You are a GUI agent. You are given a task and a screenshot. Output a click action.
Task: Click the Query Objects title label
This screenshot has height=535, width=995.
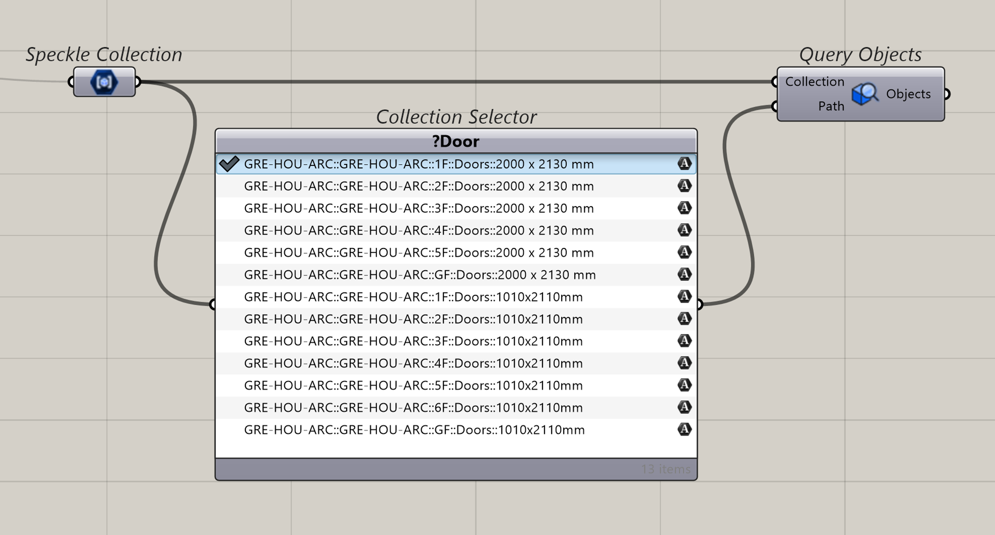[860, 54]
